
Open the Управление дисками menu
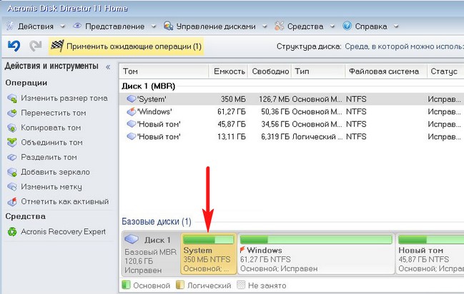(x=216, y=26)
